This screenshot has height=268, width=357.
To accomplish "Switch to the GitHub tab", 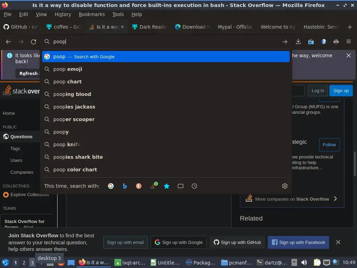I will coord(21,27).
